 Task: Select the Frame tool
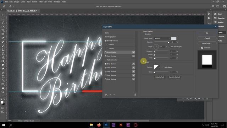tap(3, 34)
